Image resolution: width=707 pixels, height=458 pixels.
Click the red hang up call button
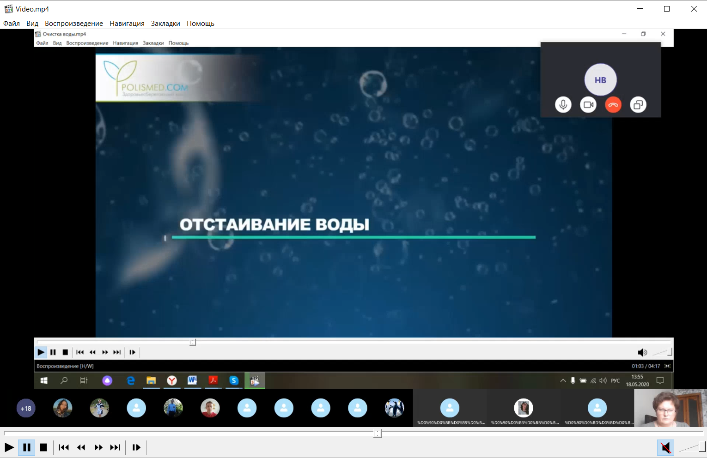pyautogui.click(x=613, y=105)
